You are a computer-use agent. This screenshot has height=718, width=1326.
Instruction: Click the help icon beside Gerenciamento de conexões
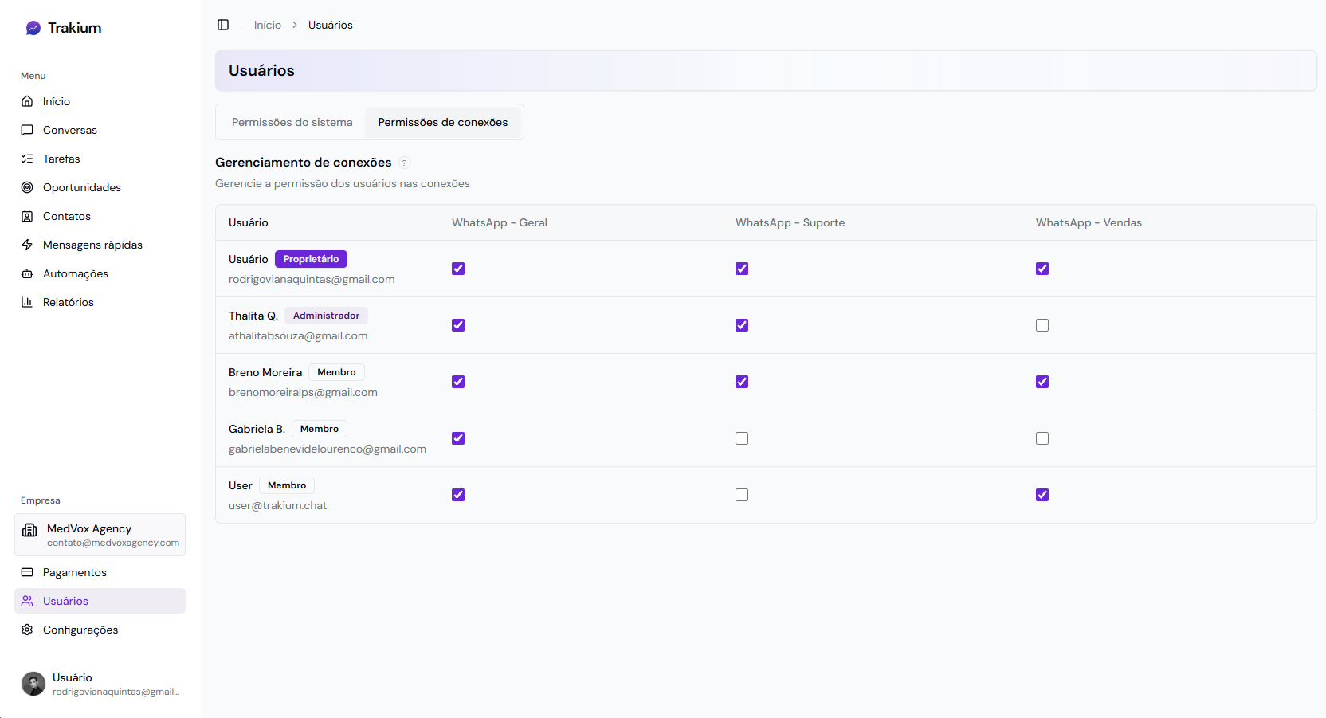click(405, 163)
